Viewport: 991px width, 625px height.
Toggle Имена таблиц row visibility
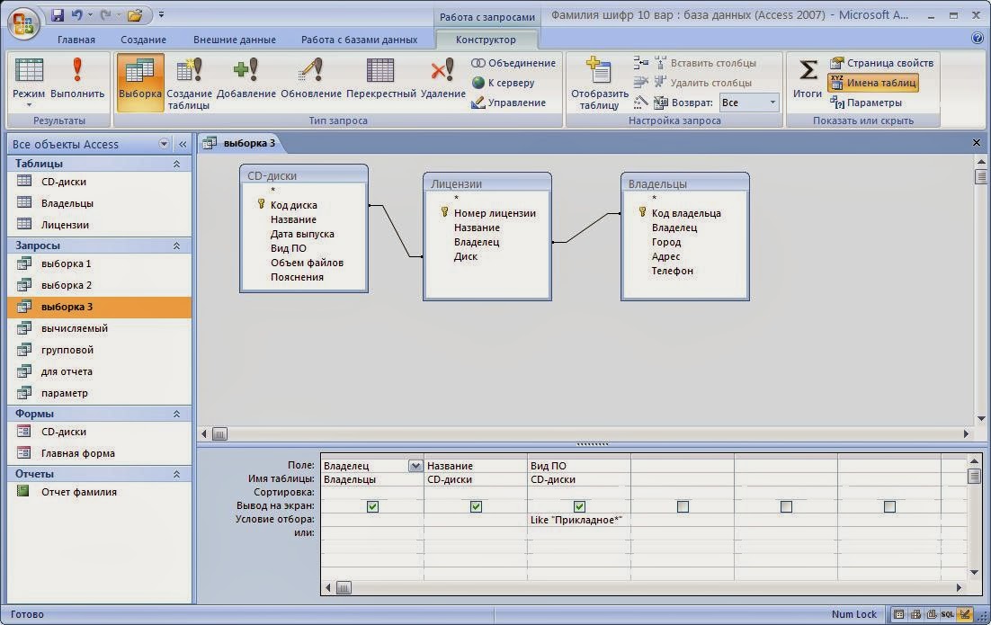[x=873, y=83]
